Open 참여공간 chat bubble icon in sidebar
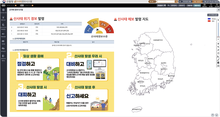The width and height of the screenshot is (220, 117). tap(3, 49)
